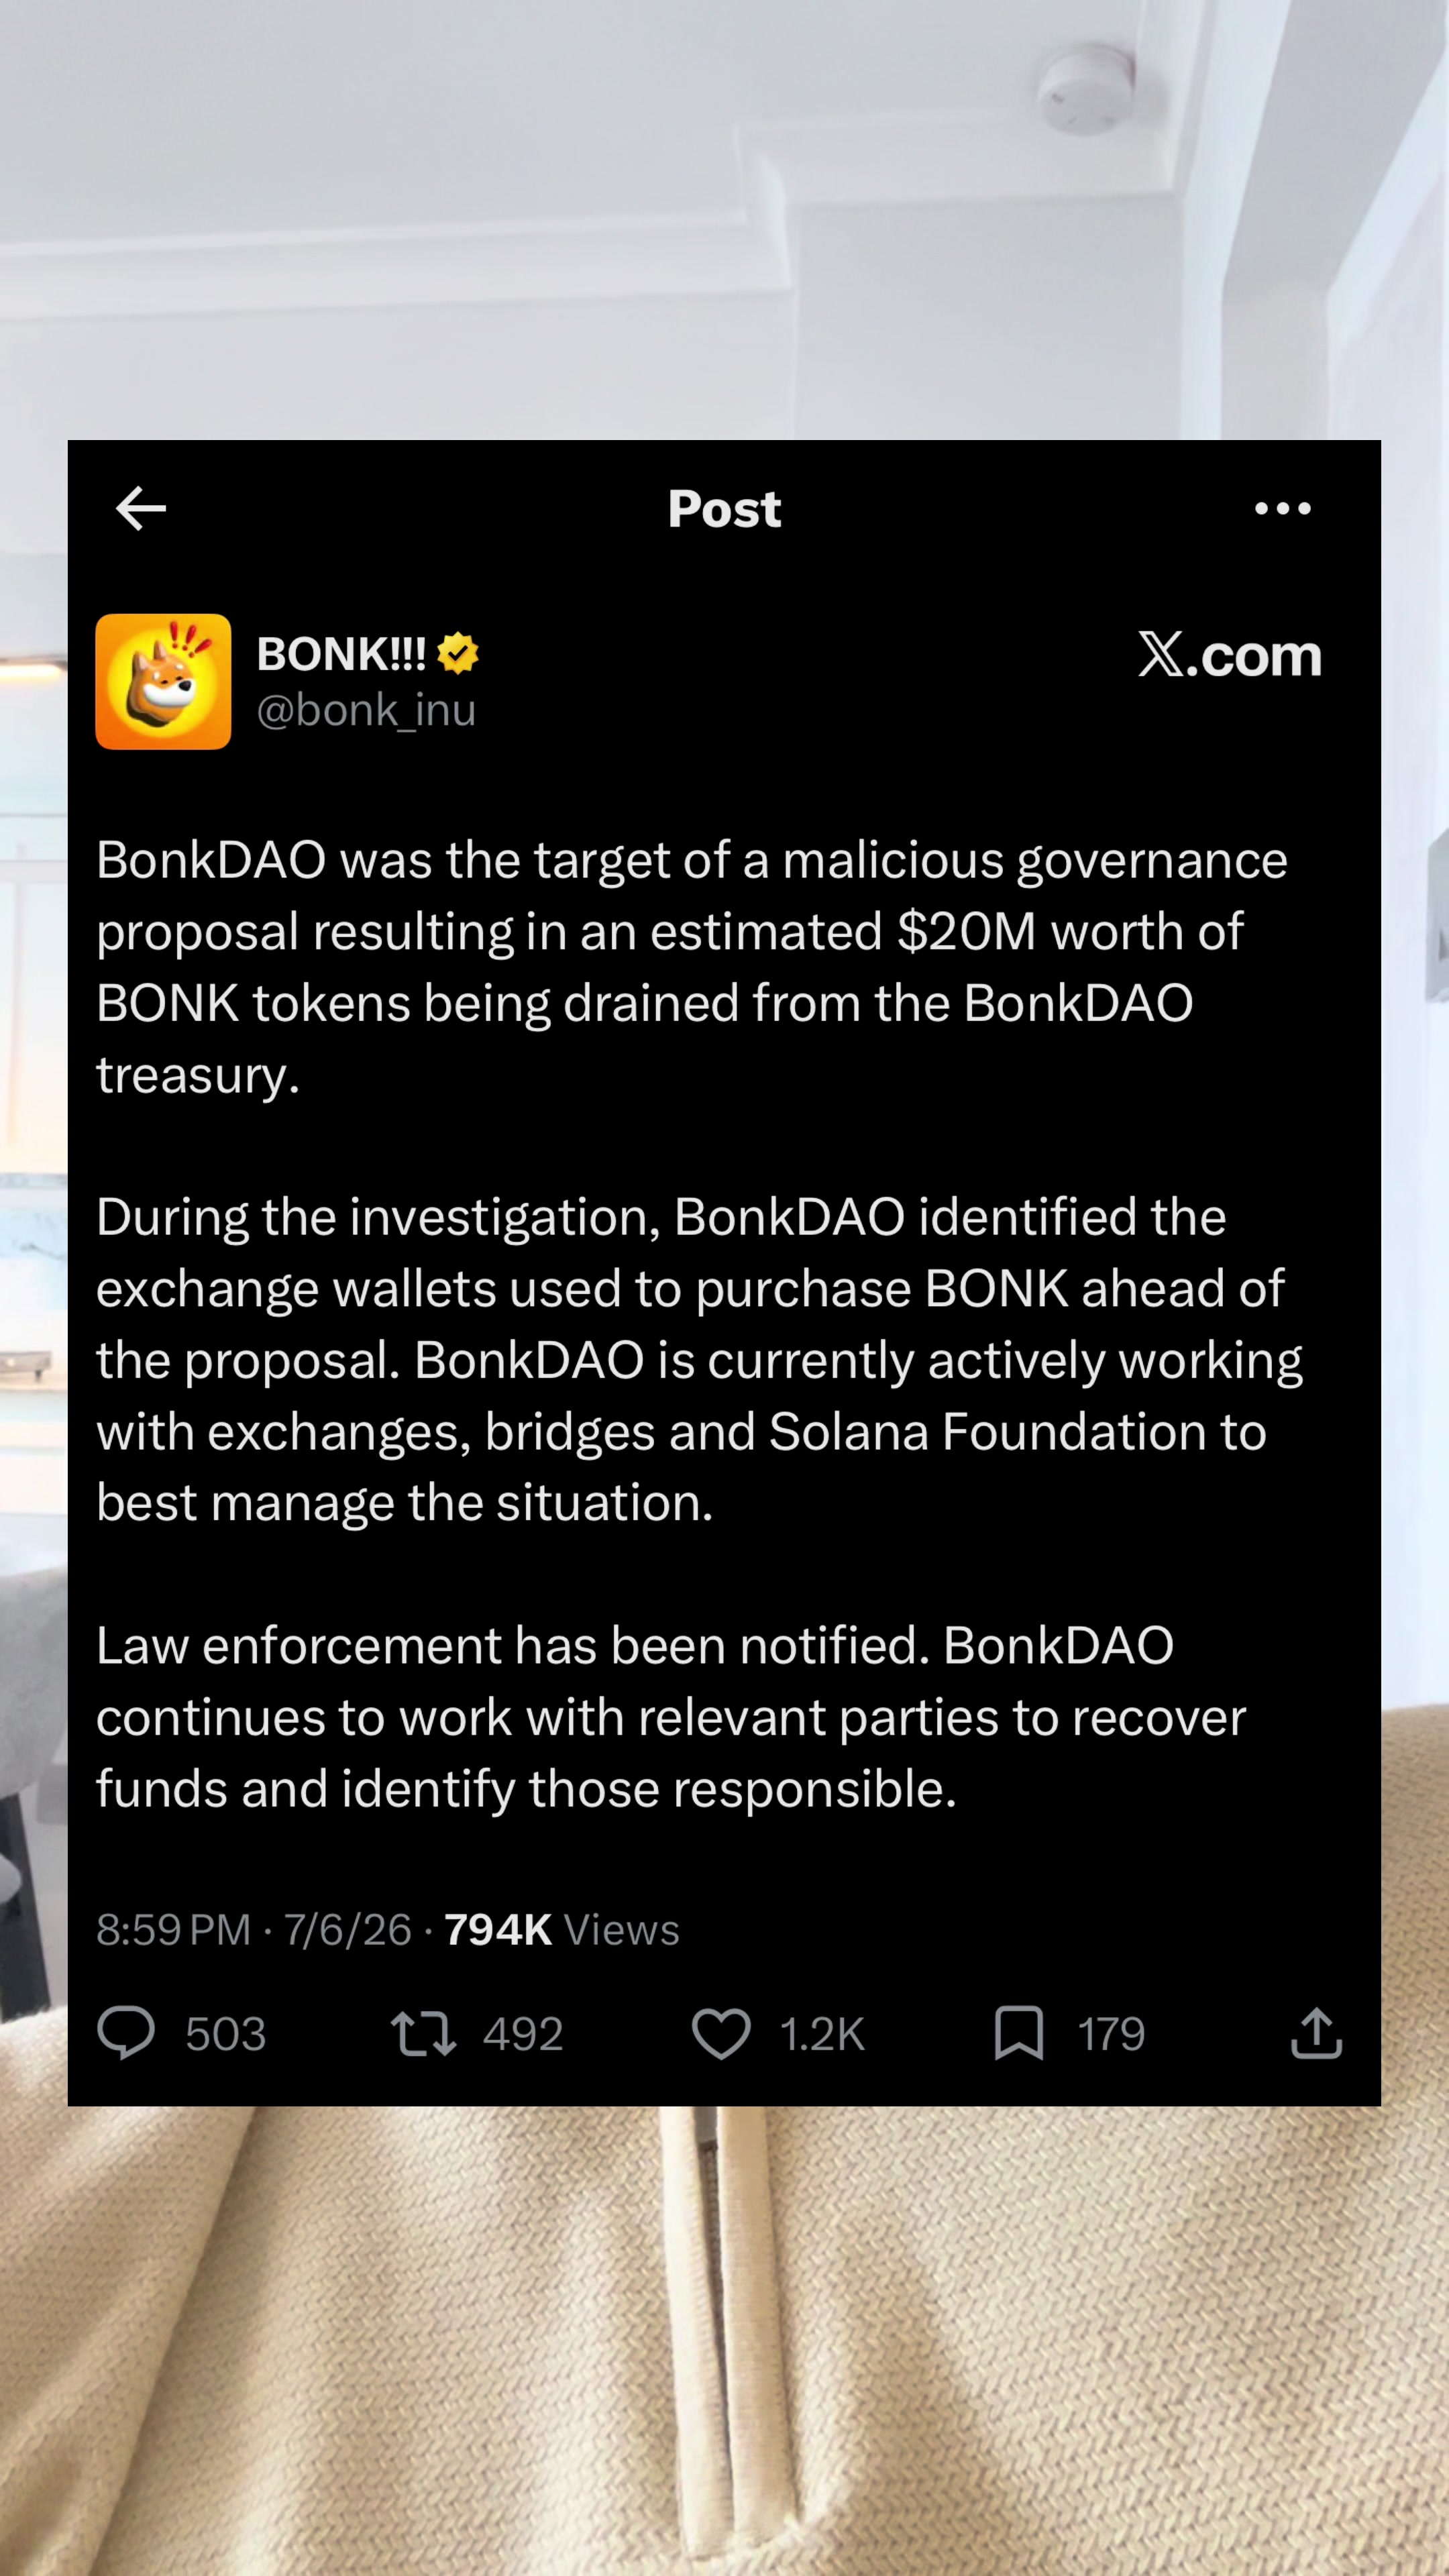Bookmark the post with the bookmark icon
1449x2576 pixels.
pyautogui.click(x=1019, y=2033)
